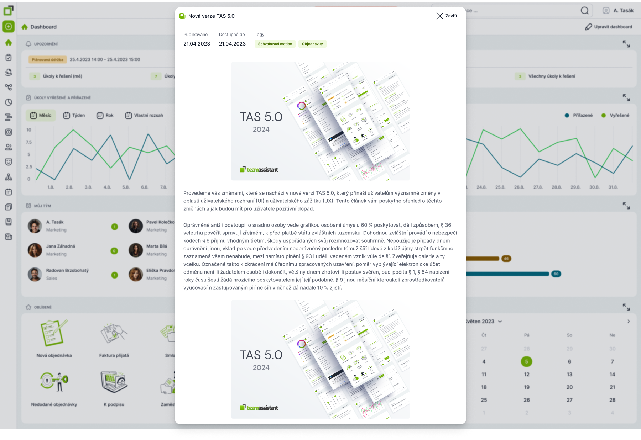Expand the Oblíbené panel

pyautogui.click(x=626, y=307)
